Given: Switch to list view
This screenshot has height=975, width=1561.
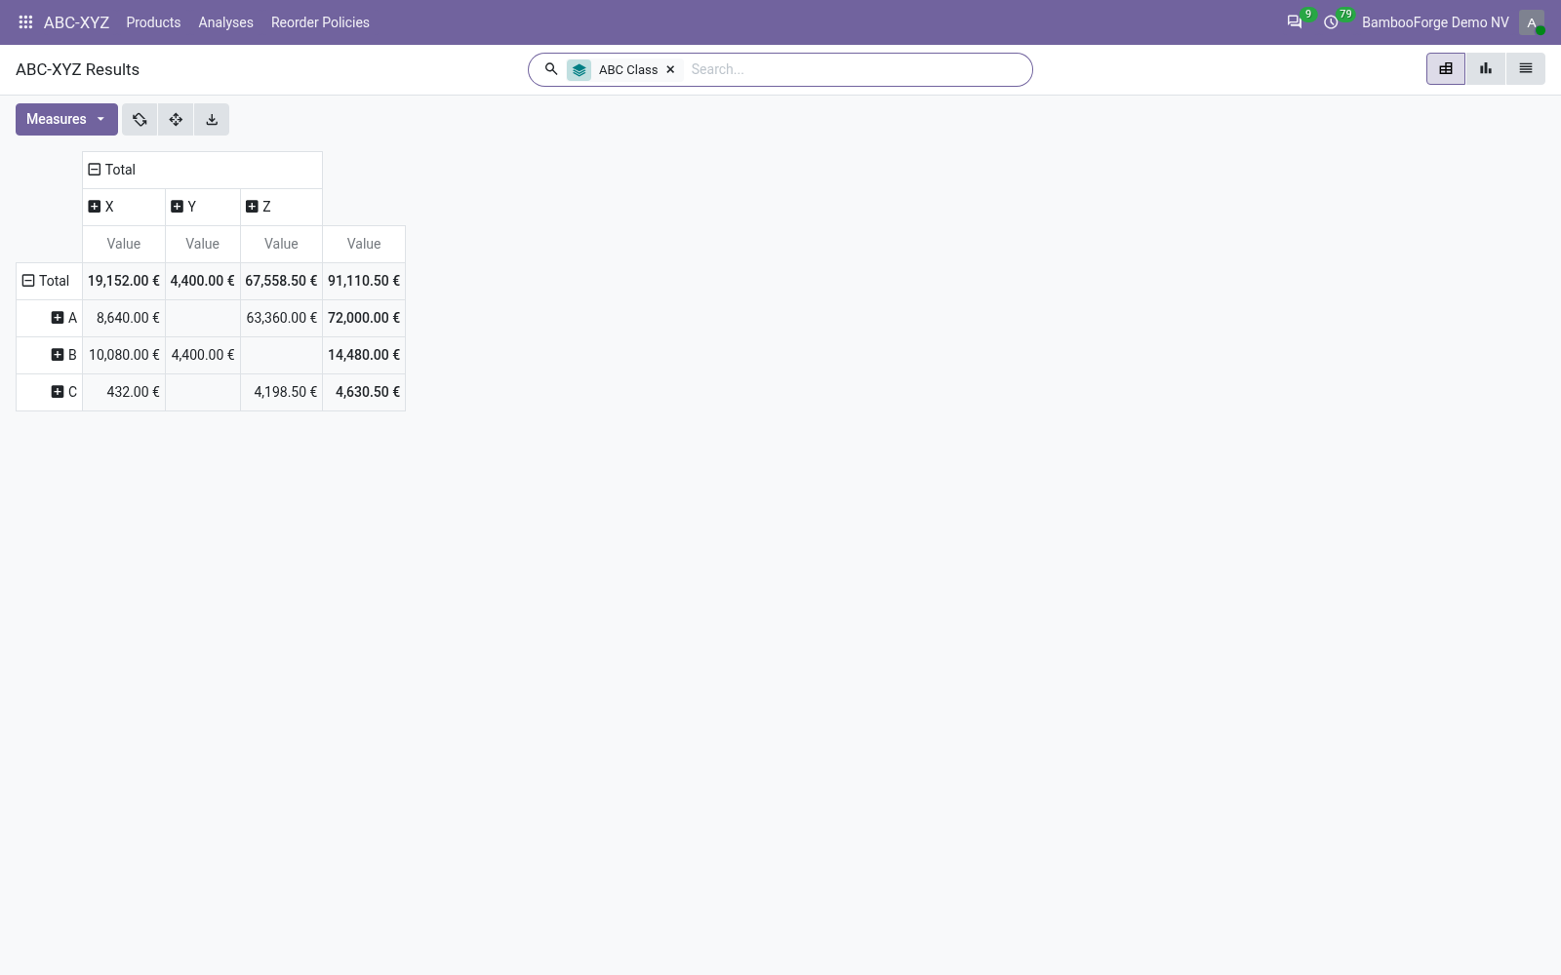Looking at the screenshot, I should pos(1526,69).
